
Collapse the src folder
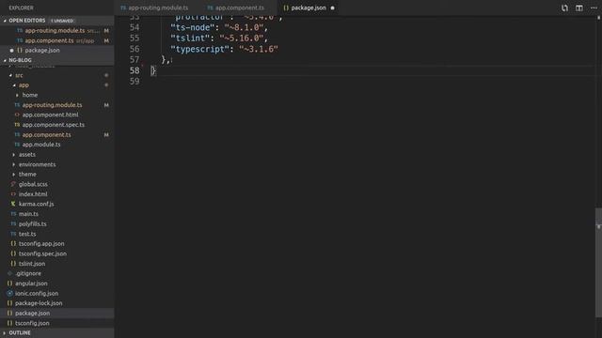coord(10,75)
